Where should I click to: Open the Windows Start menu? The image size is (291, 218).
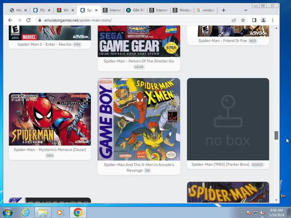[x=8, y=212]
